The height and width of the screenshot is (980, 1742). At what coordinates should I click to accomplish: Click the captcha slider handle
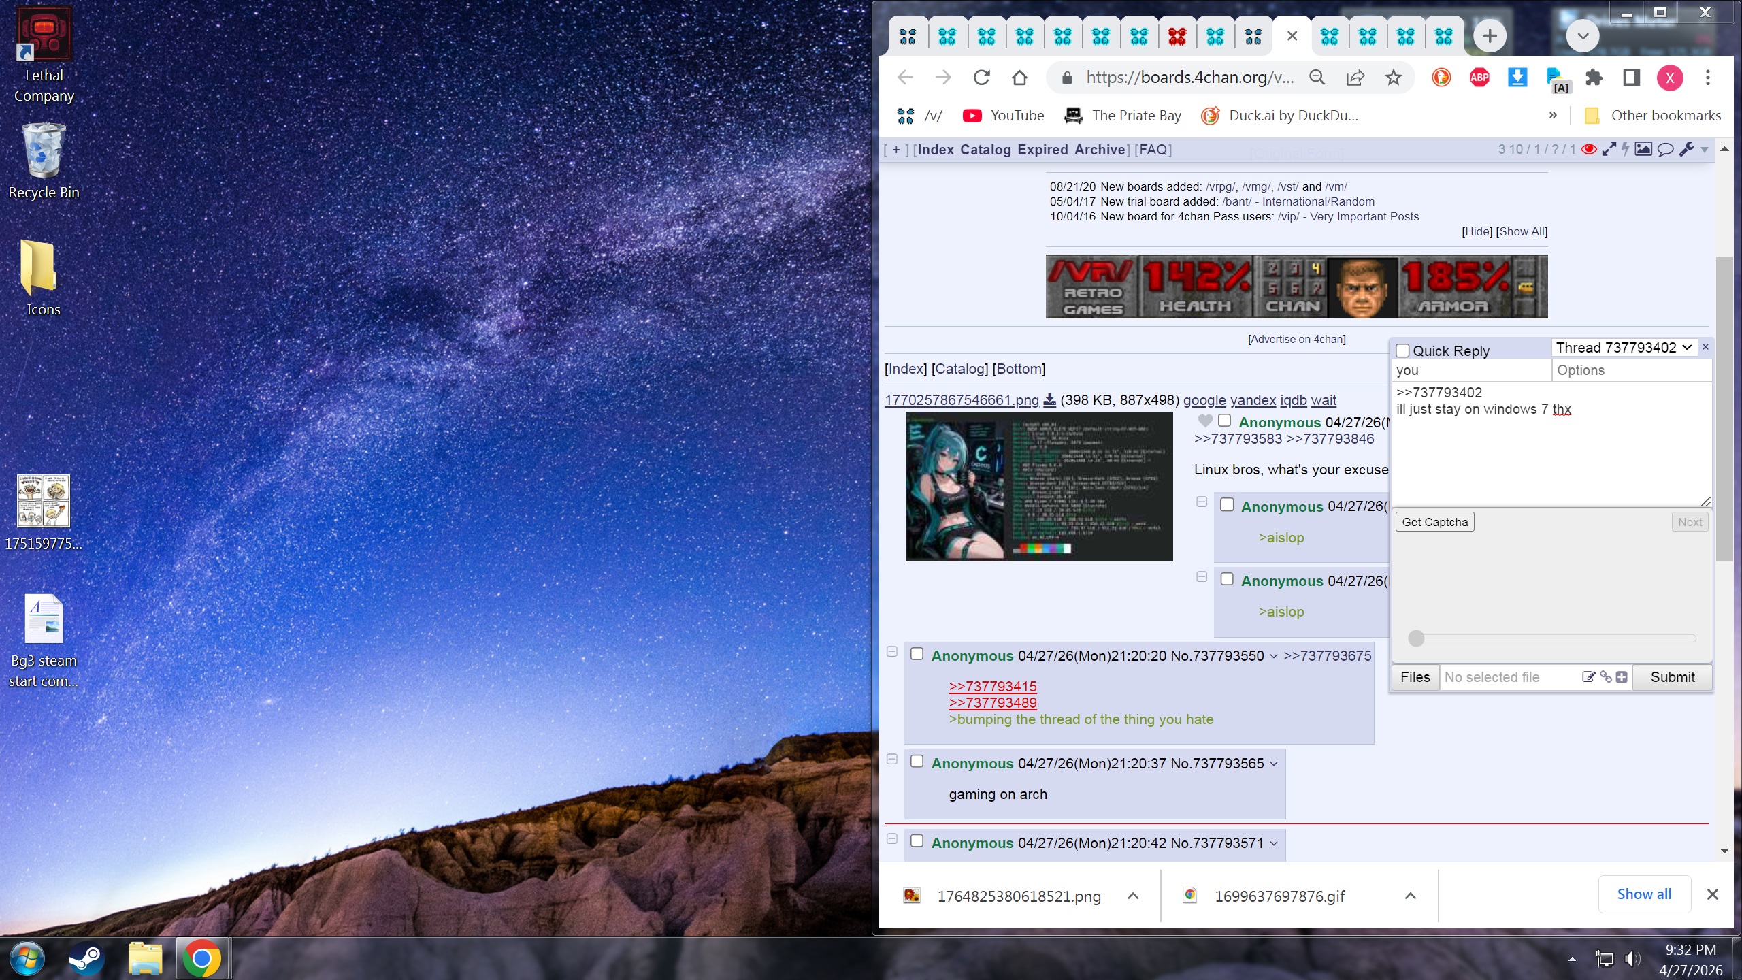click(1416, 638)
